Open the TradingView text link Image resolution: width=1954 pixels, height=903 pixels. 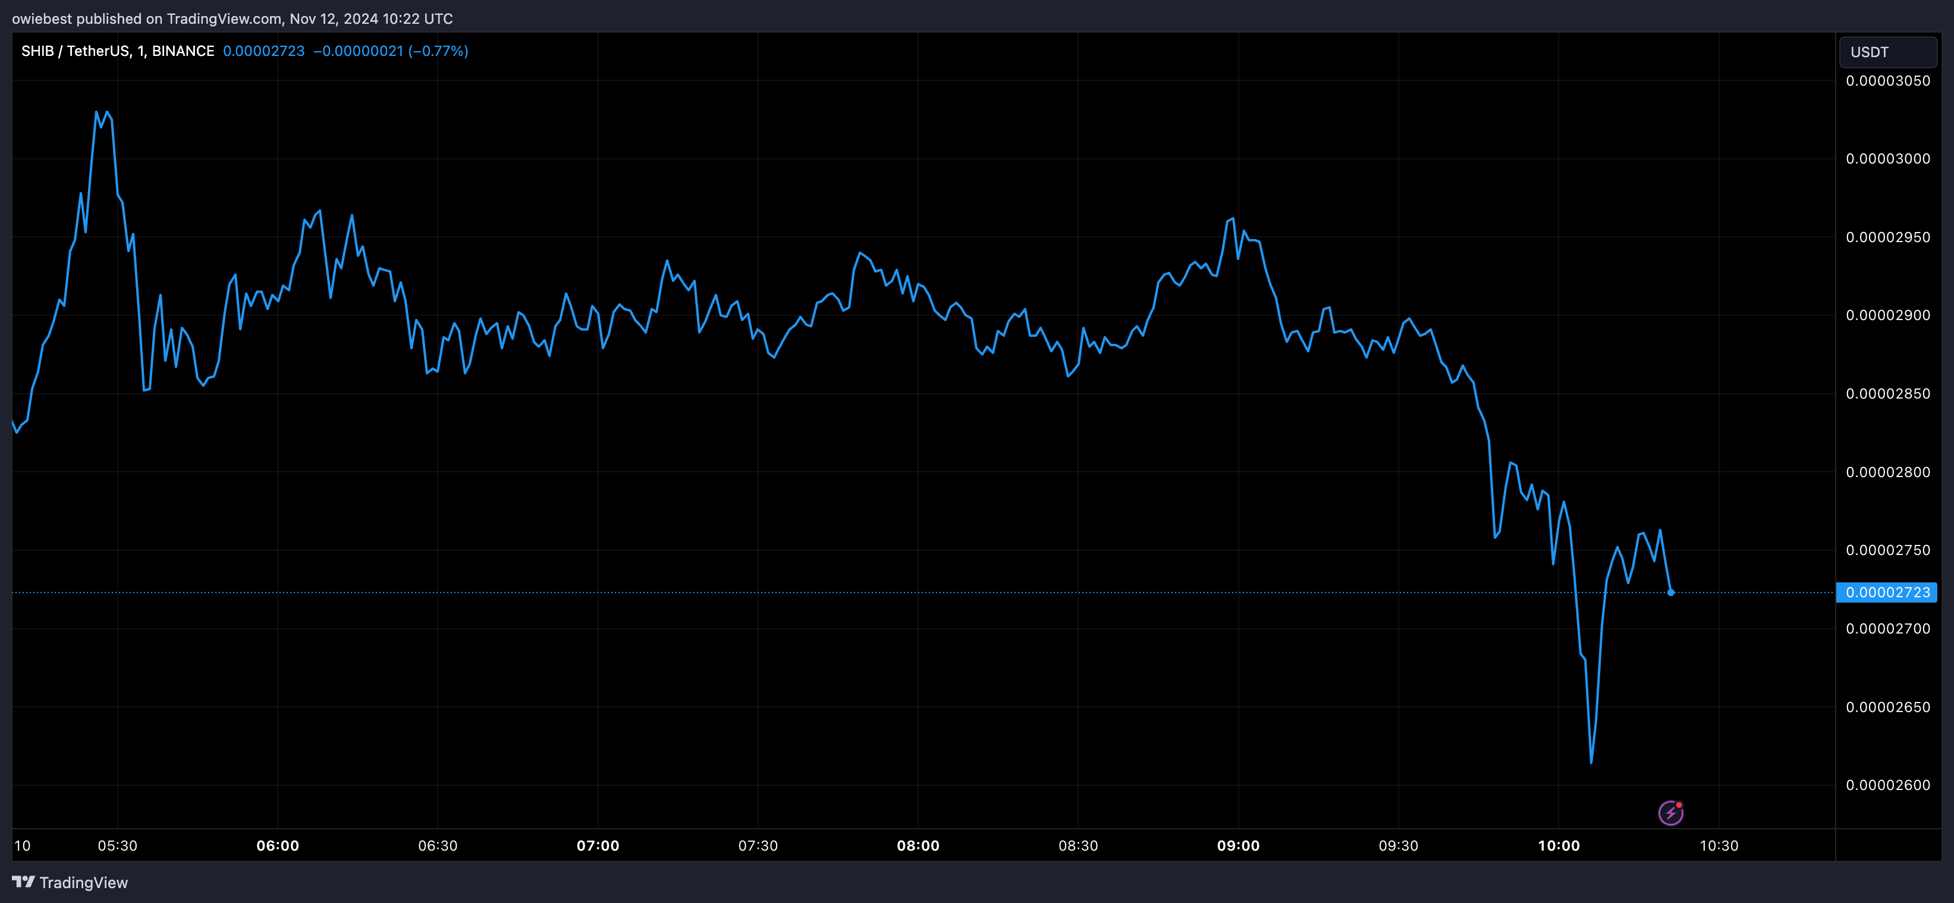(x=83, y=883)
